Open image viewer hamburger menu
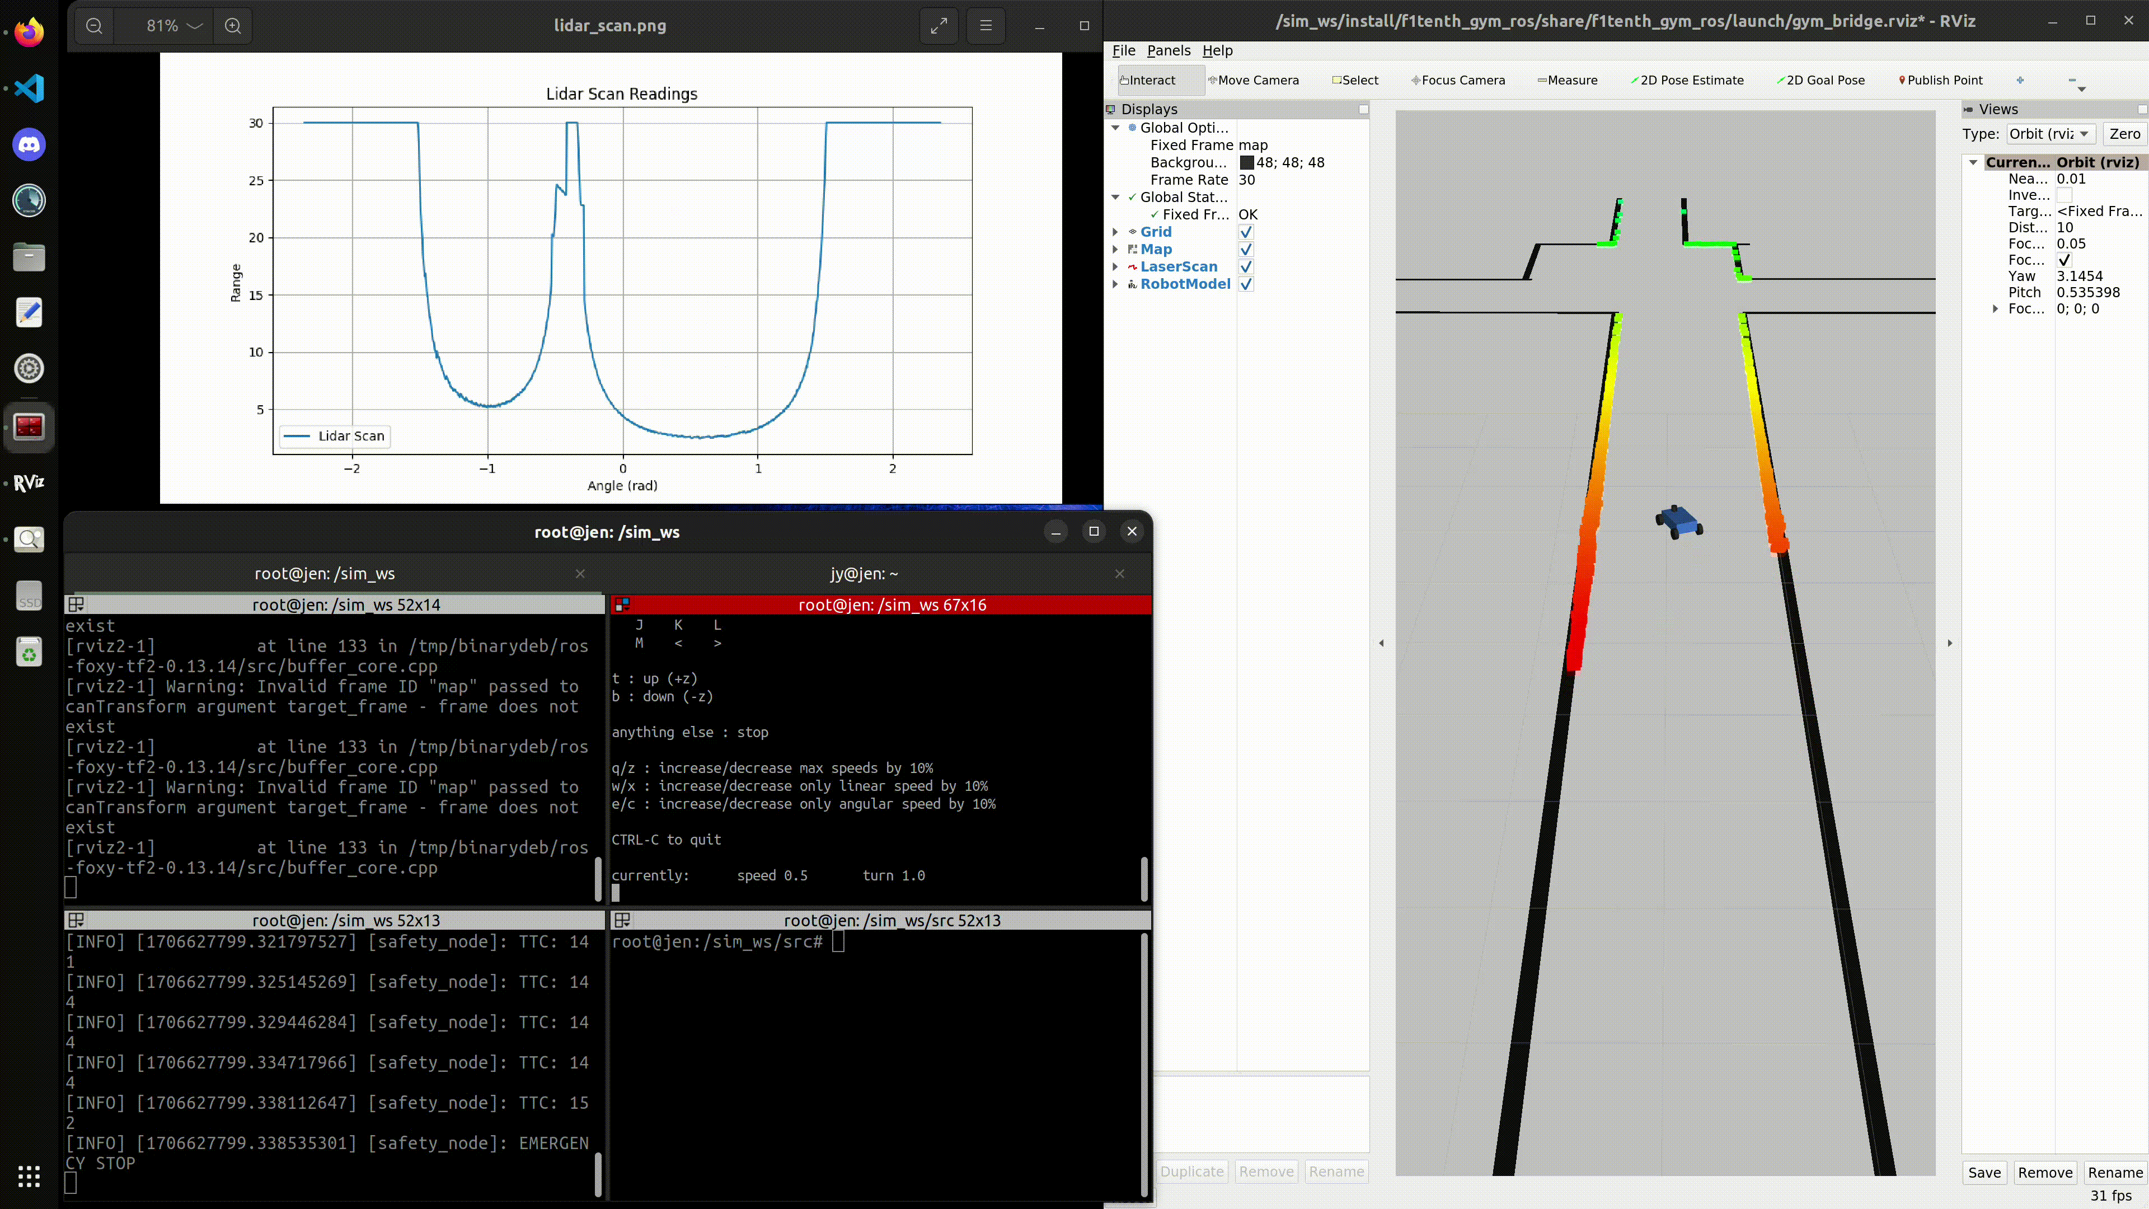The width and height of the screenshot is (2149, 1209). pyautogui.click(x=985, y=26)
